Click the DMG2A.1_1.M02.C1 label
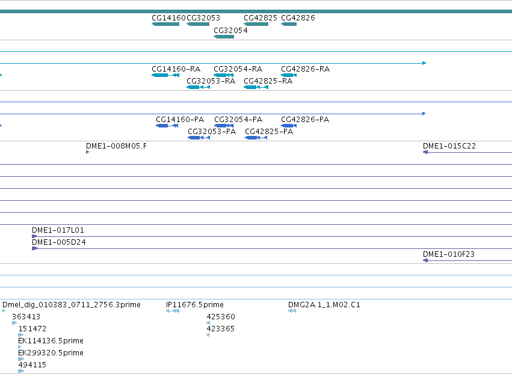Viewport: 512px width, 374px height. tap(324, 305)
